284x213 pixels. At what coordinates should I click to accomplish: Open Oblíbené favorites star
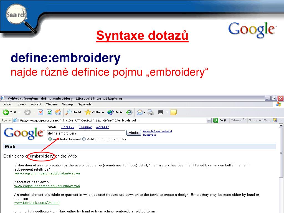coord(94,112)
